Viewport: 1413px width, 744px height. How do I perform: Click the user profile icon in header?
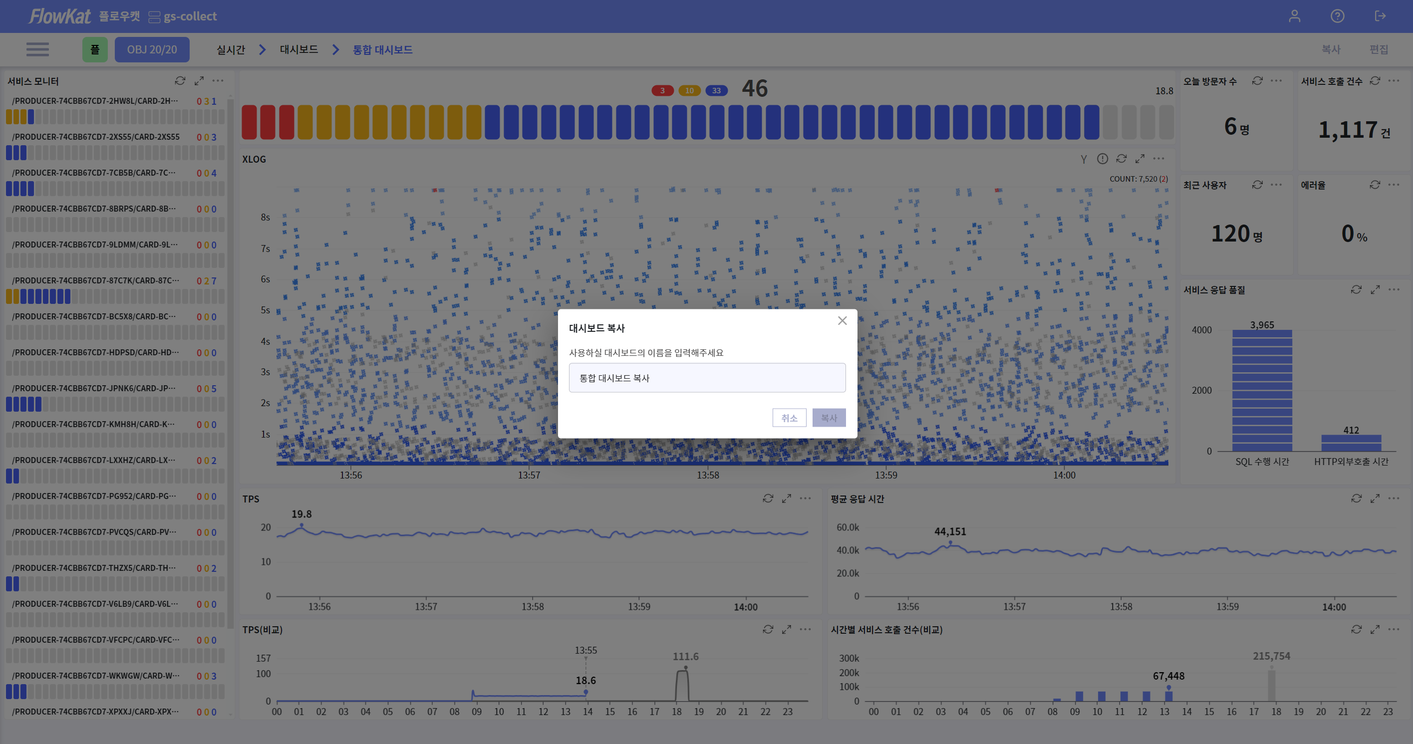1295,16
